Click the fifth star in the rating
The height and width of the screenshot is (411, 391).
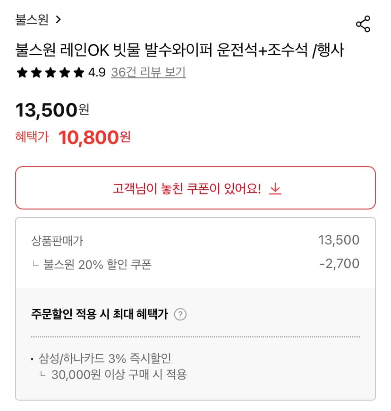click(x=79, y=73)
